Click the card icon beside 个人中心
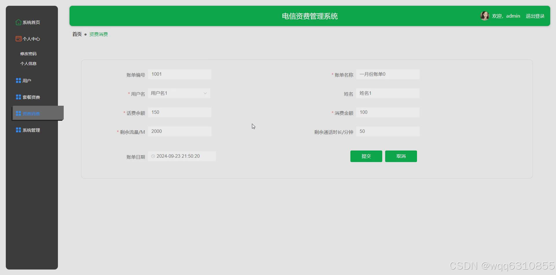 click(18, 39)
